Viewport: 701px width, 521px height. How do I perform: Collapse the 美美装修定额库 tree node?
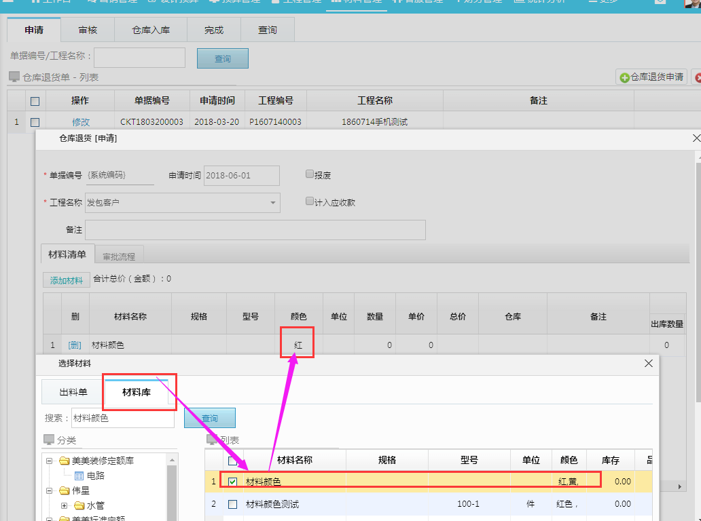(49, 461)
